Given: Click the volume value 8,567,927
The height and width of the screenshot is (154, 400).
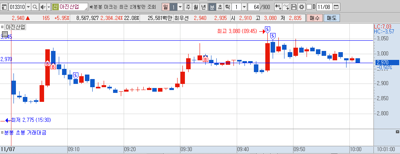Looking at the screenshot, I should (x=87, y=18).
